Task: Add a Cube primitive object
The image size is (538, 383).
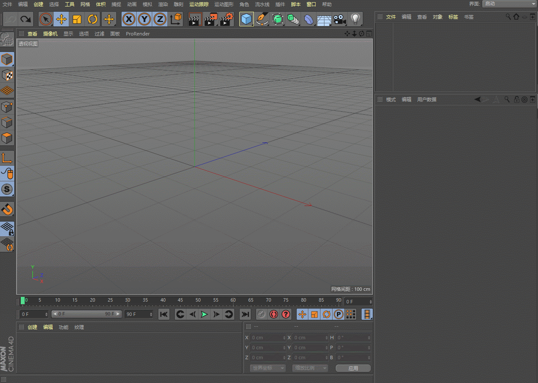Action: click(246, 19)
